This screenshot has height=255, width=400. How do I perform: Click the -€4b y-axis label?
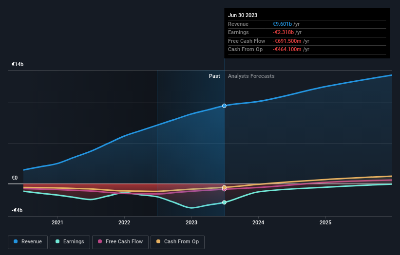(x=17, y=210)
